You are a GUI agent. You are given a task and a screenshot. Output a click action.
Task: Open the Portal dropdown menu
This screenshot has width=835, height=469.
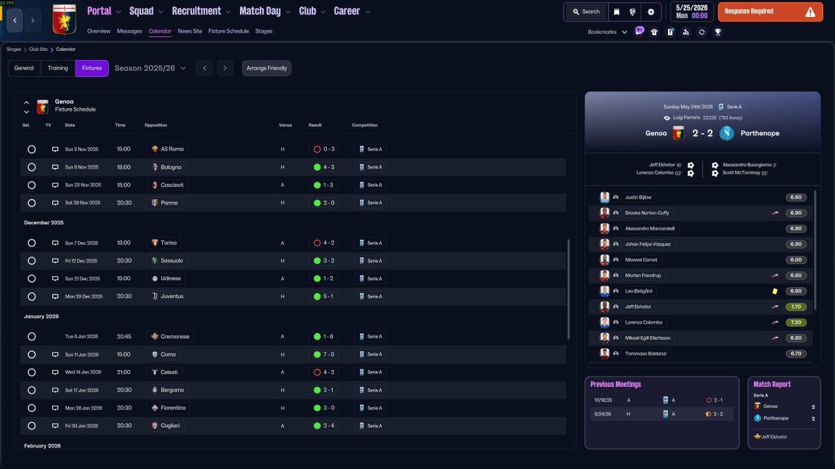tap(104, 11)
